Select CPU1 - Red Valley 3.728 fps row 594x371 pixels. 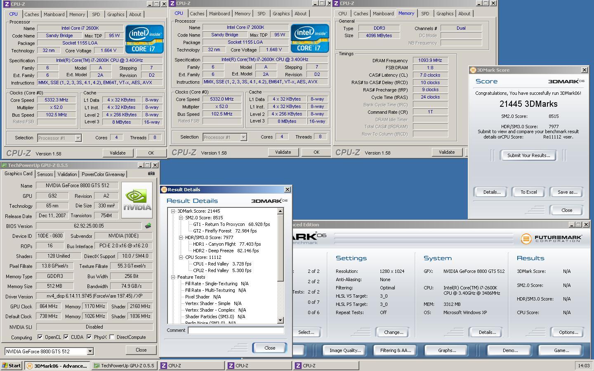point(222,264)
